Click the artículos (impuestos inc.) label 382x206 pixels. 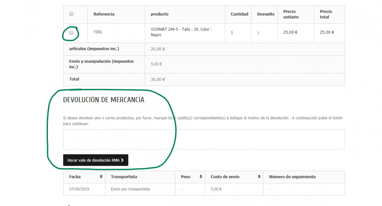pyautogui.click(x=94, y=49)
